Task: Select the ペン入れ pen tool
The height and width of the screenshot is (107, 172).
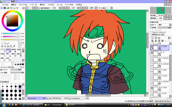Action: tap(3, 51)
